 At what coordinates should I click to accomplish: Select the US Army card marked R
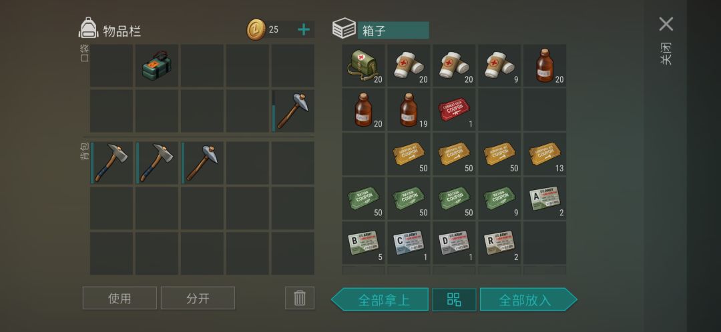pos(499,243)
